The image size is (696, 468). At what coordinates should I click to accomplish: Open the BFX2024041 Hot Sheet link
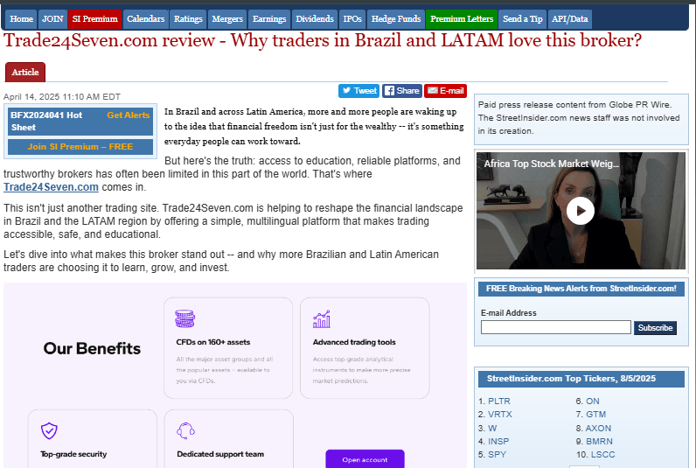46,122
